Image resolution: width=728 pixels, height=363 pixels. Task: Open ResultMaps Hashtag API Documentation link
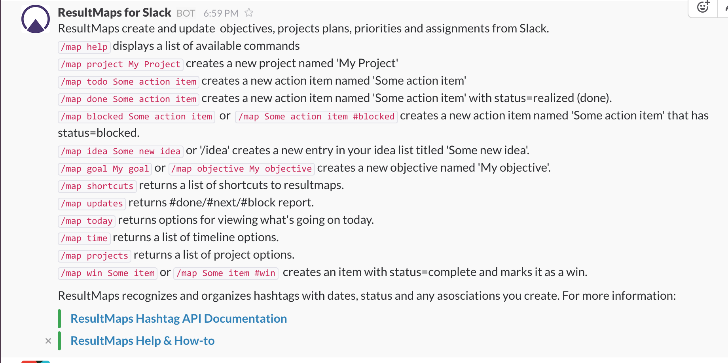pyautogui.click(x=178, y=319)
